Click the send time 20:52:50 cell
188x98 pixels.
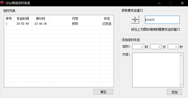coord(23,24)
